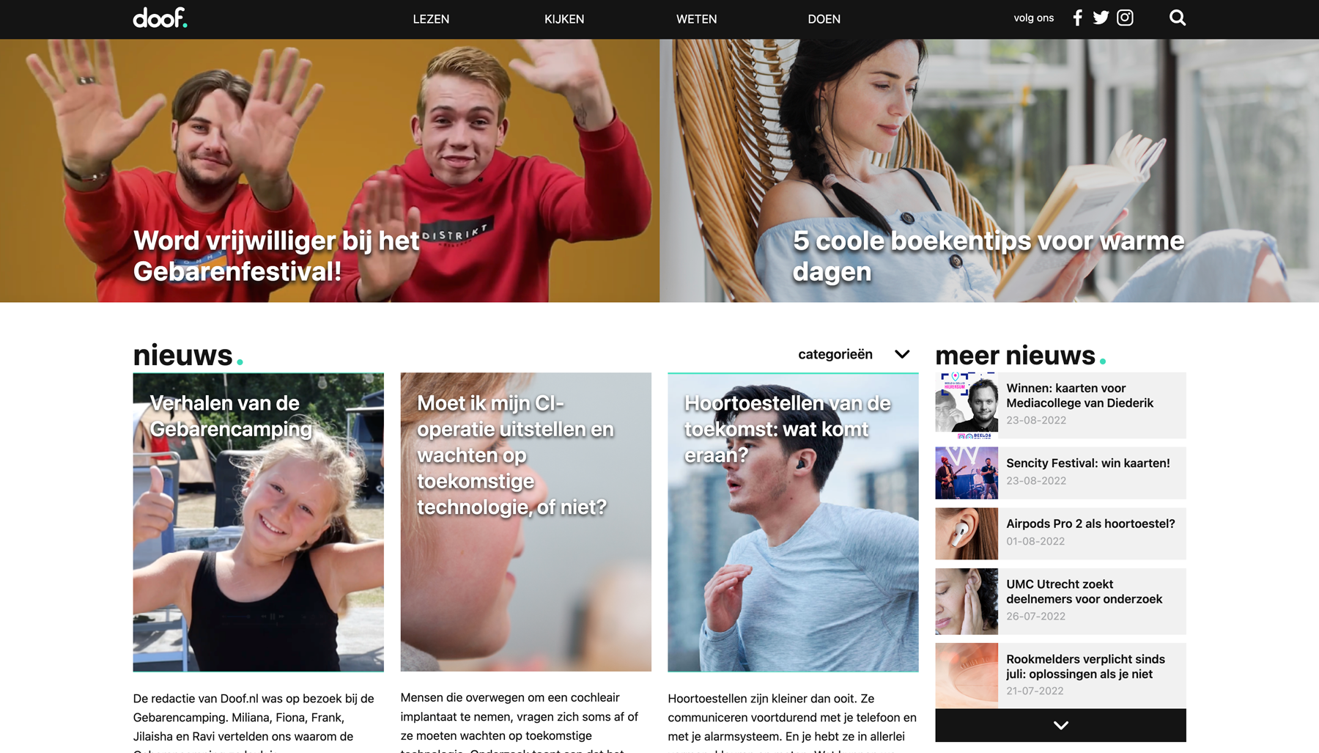Screen dimensions: 1319x753
Task: Open the Twitter bird icon
Action: tap(1101, 18)
